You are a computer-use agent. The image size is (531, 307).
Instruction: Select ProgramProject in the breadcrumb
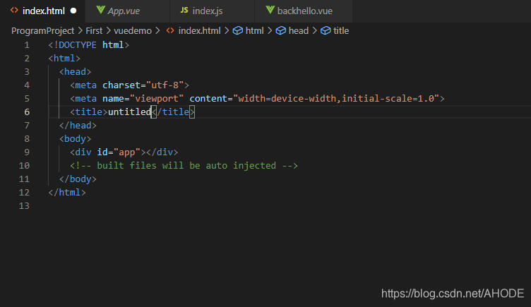[x=42, y=31]
